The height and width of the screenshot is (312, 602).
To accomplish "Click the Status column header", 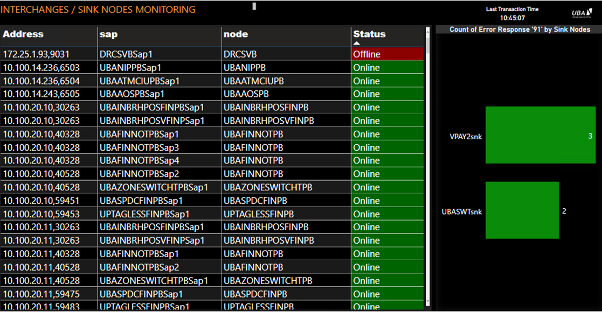I will pos(369,34).
